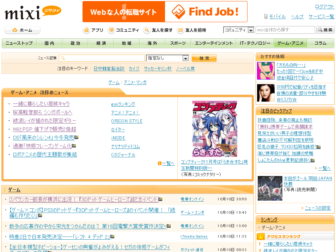336x252 pixels.
Task: Open the スポーツ news tab
Action: (178, 43)
